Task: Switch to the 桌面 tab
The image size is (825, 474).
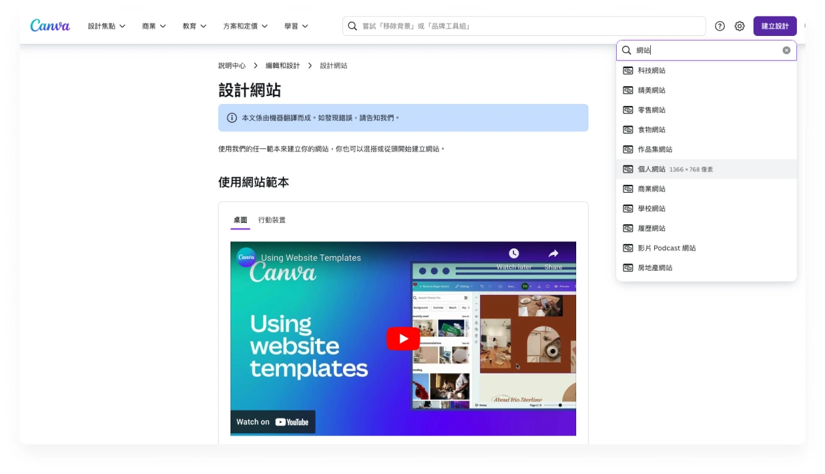Action: 240,220
